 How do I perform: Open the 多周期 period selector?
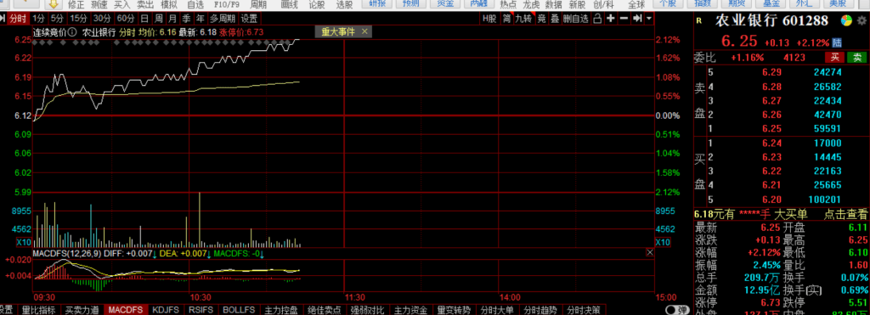(222, 19)
